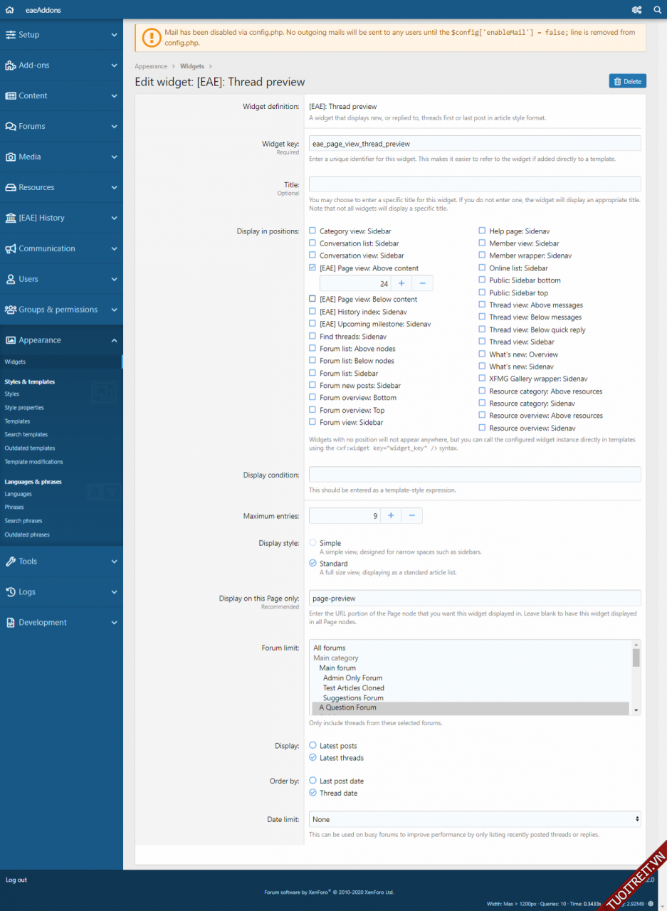Click the admin cogs icon in the header
Viewport: 667px width, 911px height.
[x=636, y=10]
